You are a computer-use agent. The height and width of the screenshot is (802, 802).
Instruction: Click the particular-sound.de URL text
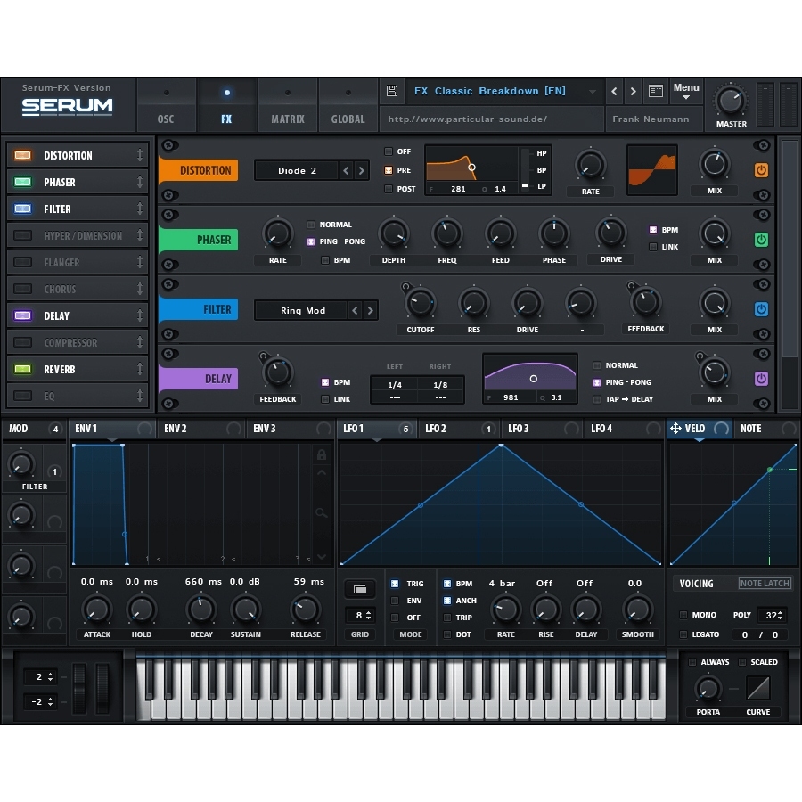point(468,119)
